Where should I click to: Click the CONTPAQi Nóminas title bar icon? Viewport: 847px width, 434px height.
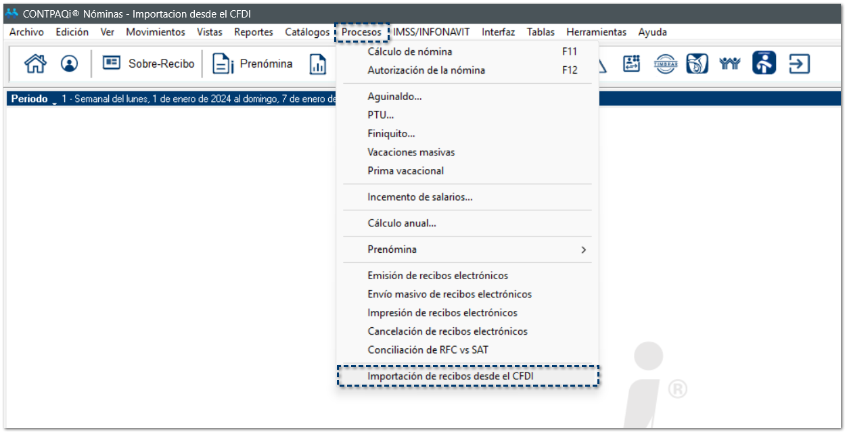[12, 13]
